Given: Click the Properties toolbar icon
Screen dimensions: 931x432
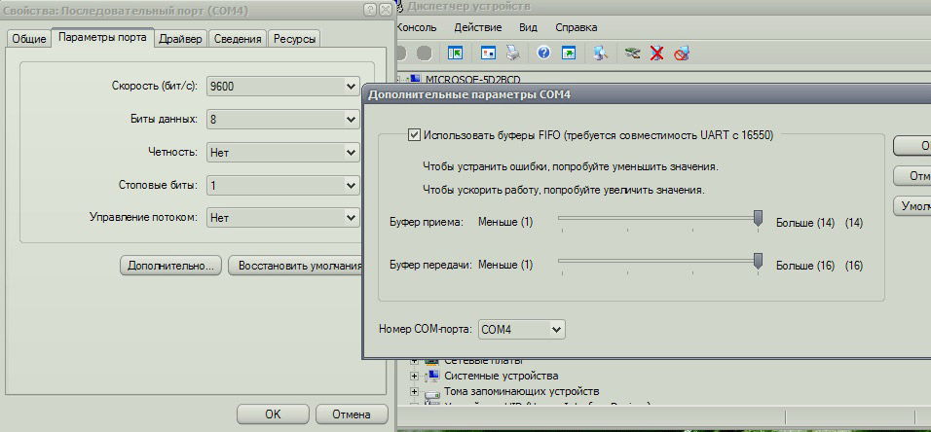Looking at the screenshot, I should pyautogui.click(x=489, y=53).
